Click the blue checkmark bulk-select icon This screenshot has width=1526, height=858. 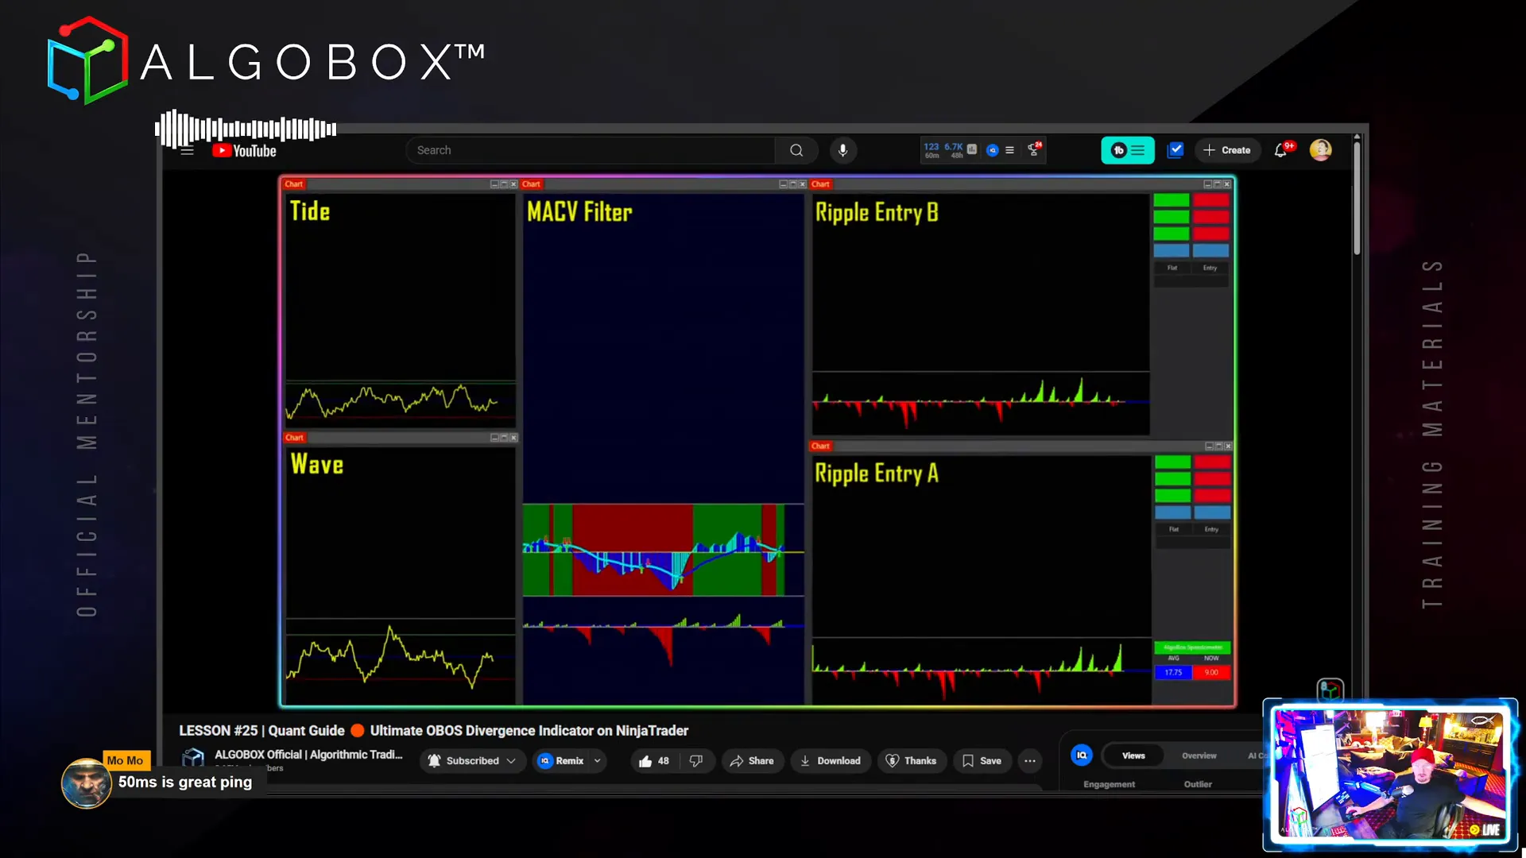pos(1175,149)
